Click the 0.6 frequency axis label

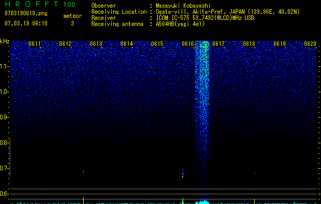pyautogui.click(x=4, y=194)
